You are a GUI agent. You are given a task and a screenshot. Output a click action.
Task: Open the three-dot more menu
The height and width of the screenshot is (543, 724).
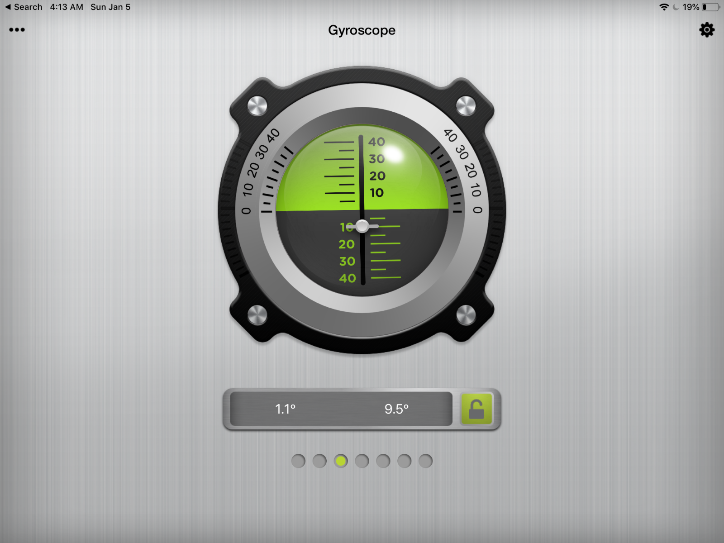tap(17, 30)
